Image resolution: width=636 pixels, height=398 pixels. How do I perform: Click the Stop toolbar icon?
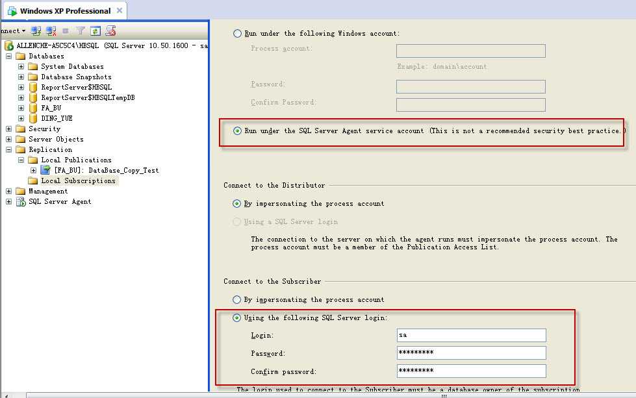pyautogui.click(x=66, y=31)
